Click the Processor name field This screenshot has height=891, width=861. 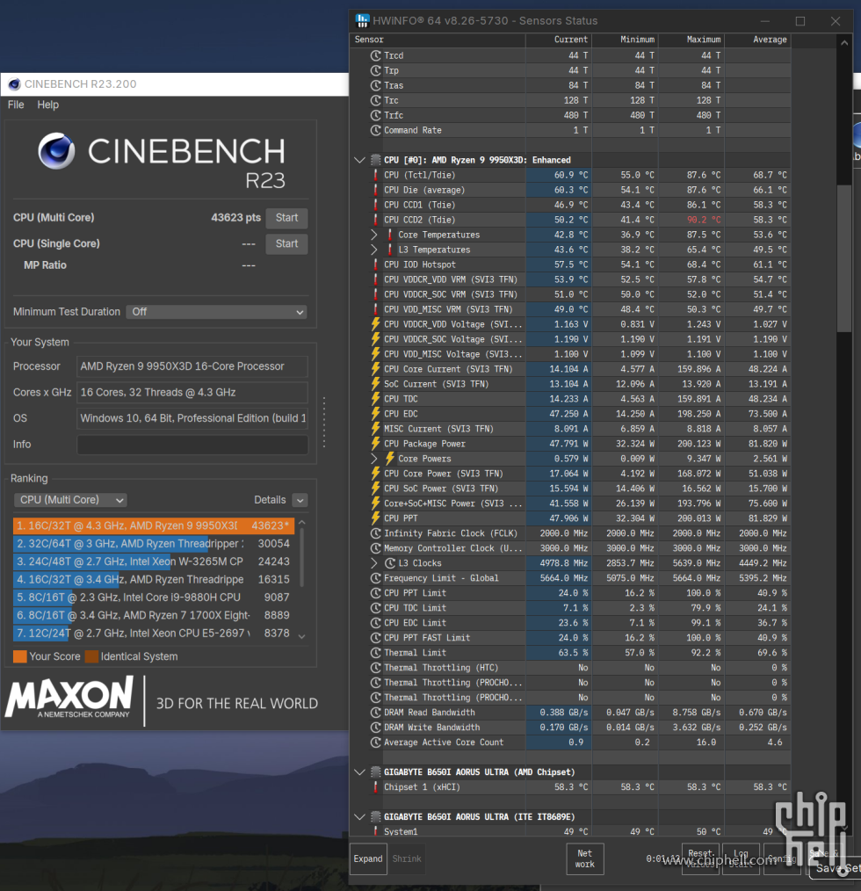[192, 366]
